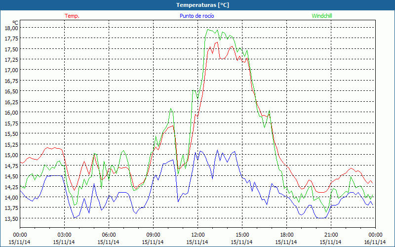This screenshot has height=247, width=395.
Task: Click the '03:00' time label
Action: tap(64, 235)
